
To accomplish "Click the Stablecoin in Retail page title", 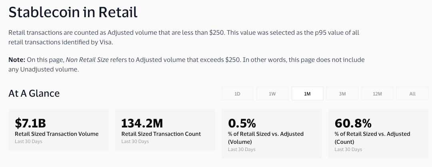I will point(73,12).
